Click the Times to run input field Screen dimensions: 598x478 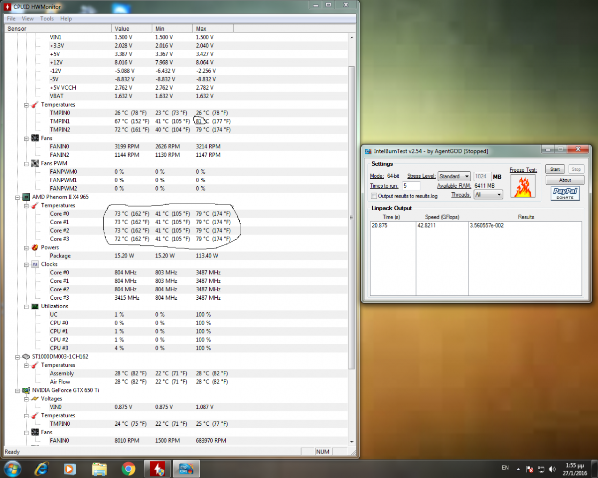(x=411, y=186)
